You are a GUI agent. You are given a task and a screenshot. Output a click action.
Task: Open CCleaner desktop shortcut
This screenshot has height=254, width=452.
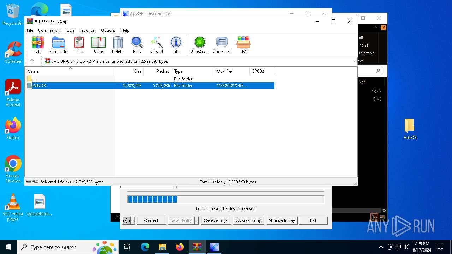13,53
